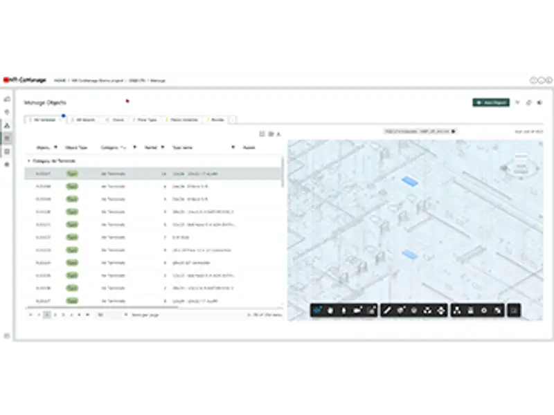Click the link icon beside the header filter
Viewport: 554px width, 415px height.
click(x=529, y=102)
